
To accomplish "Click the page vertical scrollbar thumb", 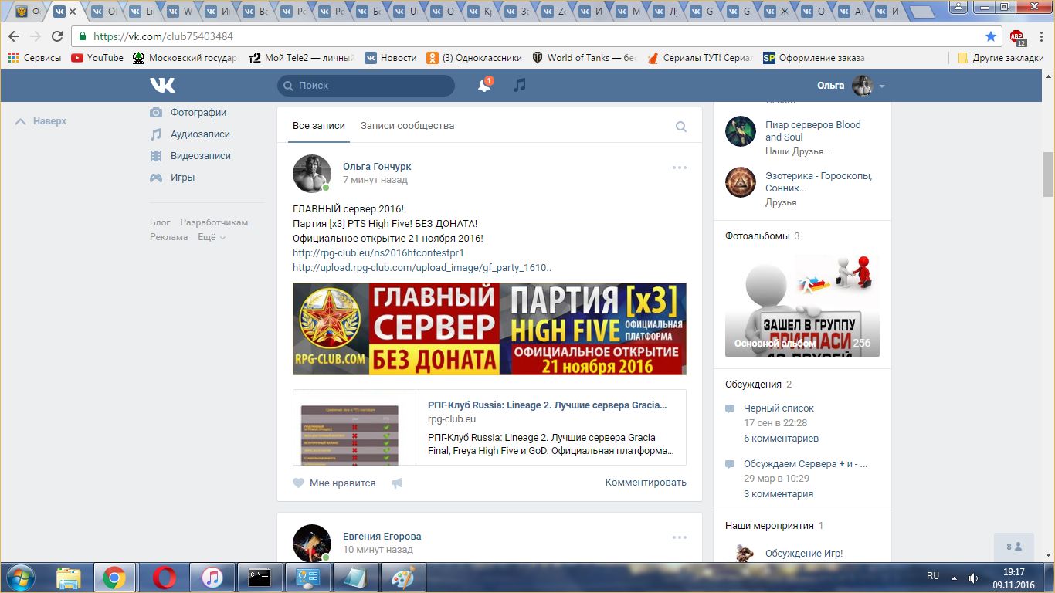I will coord(1048,175).
